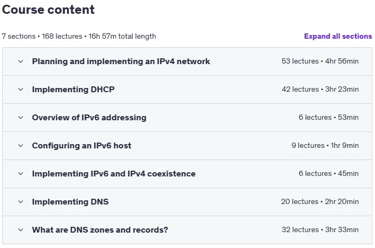Click the 20 lectures 2hr 20min label
The width and height of the screenshot is (375, 248).
coord(320,201)
